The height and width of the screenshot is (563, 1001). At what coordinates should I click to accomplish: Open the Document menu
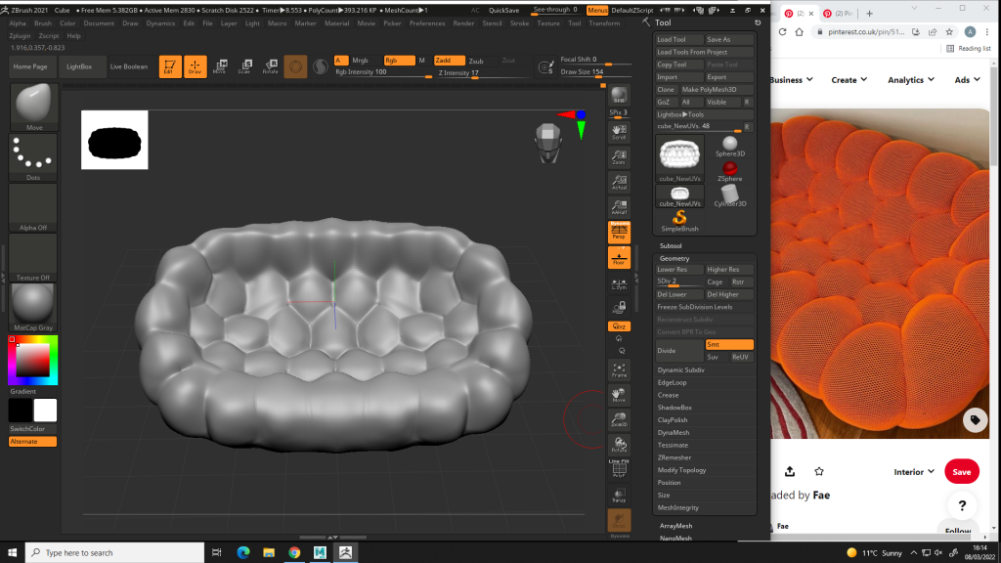point(99,23)
